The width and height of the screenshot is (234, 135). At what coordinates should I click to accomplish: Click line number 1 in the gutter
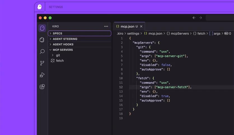122,38
